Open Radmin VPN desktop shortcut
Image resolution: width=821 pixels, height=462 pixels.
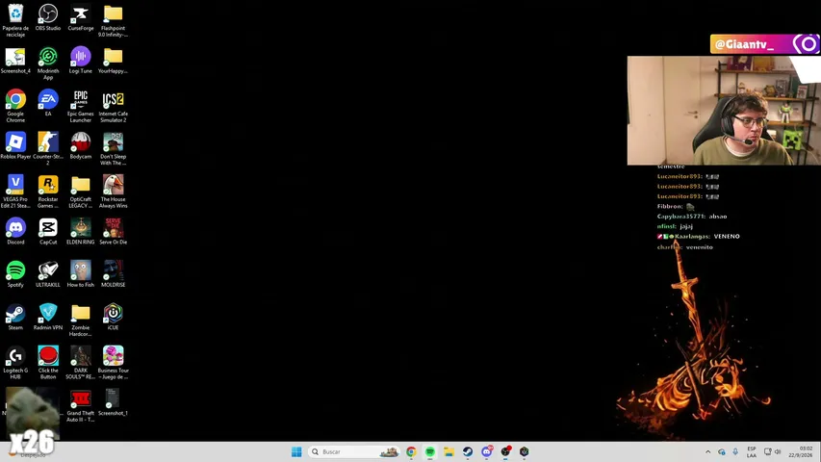[x=48, y=317]
